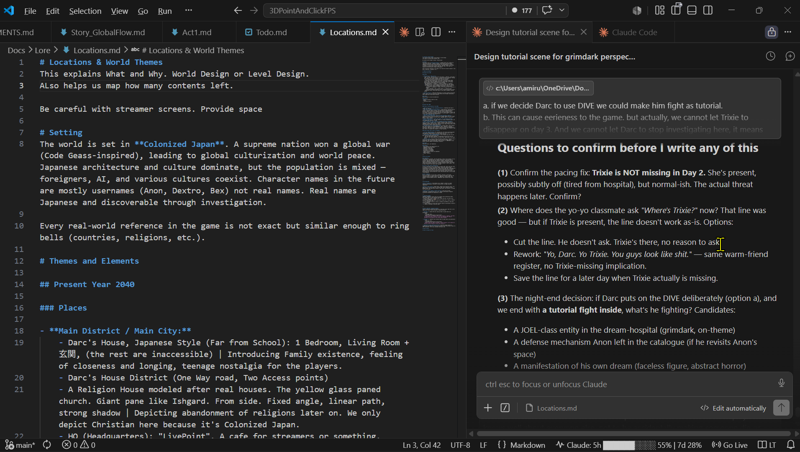Screen dimensions: 800x452
Task: Show more menu items via ellipsis
Action: click(188, 10)
